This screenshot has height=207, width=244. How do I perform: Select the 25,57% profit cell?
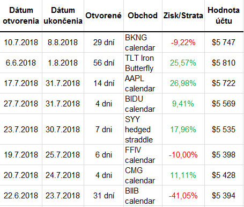pos(183,63)
